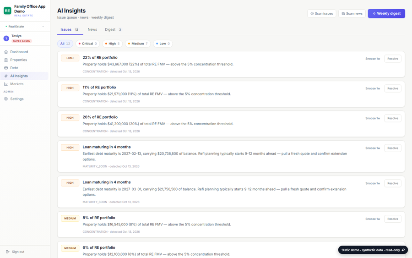
Task: Snooze the 11% of RE portfolio issue
Action: [x=373, y=88]
